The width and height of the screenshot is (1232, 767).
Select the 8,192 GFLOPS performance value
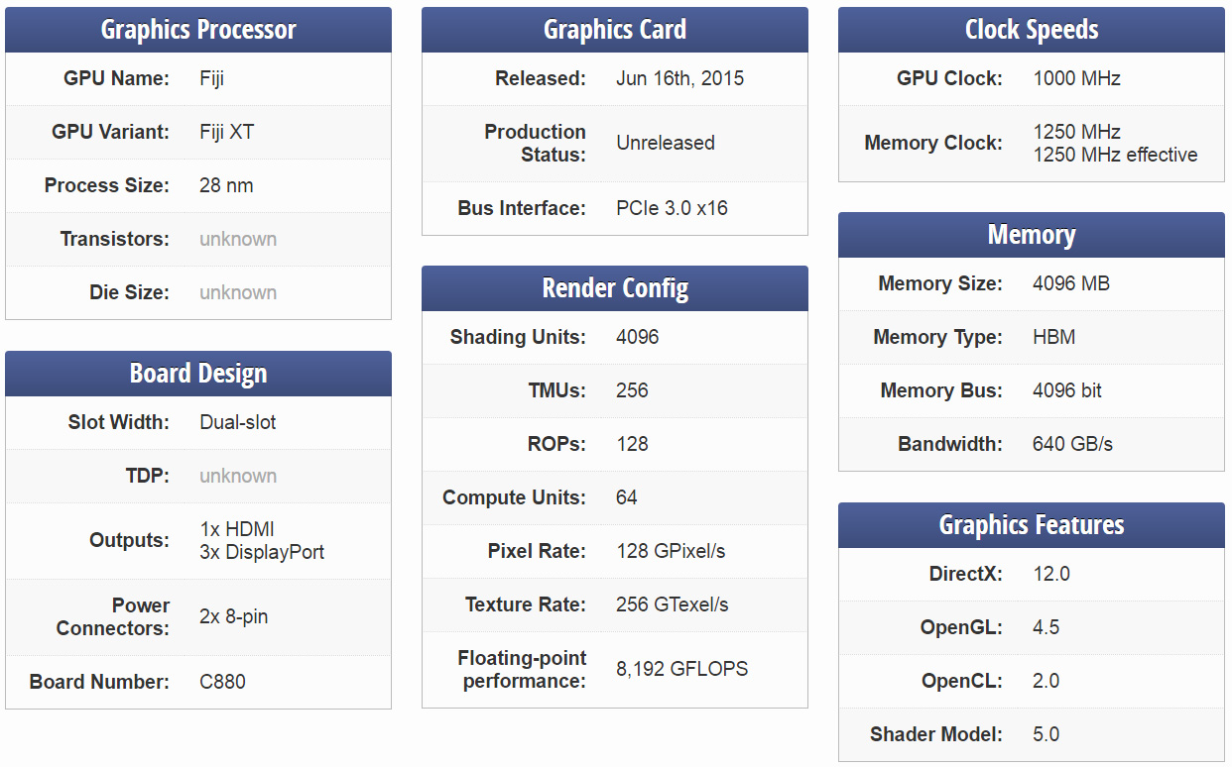pos(681,669)
